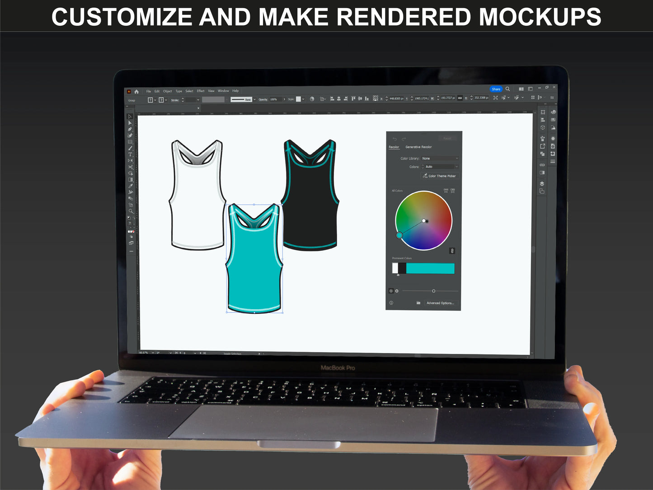
Task: Toggle link harmony colors chain icon
Action: pos(452,251)
